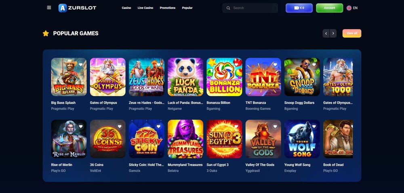Click the Azurslot logo

(x=77, y=8)
